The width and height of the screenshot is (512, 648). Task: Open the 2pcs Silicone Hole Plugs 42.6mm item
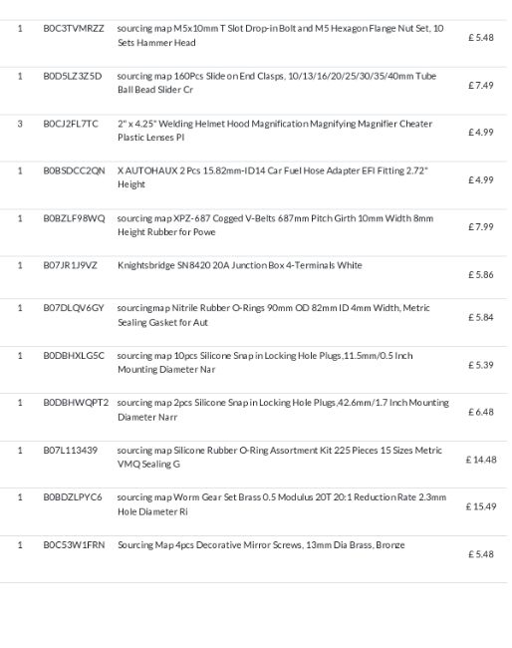click(x=283, y=410)
